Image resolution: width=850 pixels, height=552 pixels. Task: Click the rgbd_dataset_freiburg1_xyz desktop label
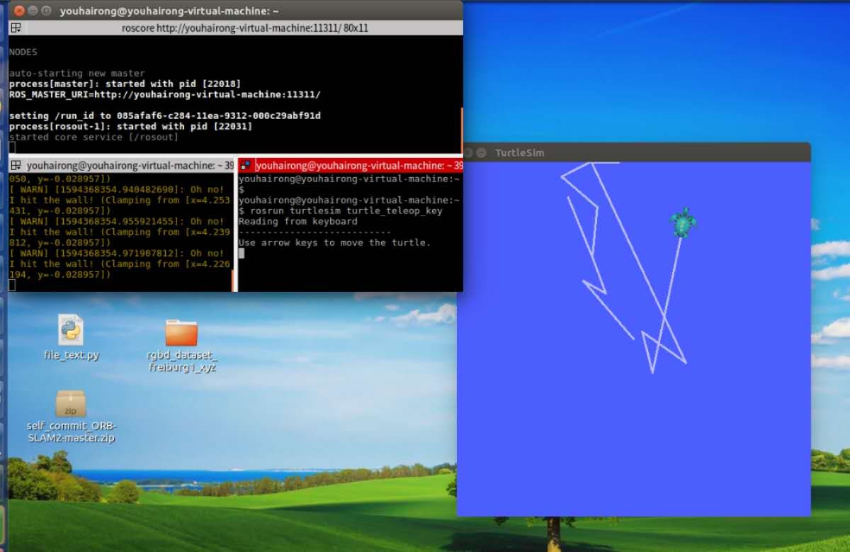[182, 361]
